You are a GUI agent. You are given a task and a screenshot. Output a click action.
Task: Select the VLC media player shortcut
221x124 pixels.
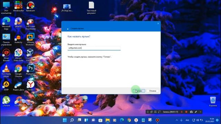[x=6, y=71]
